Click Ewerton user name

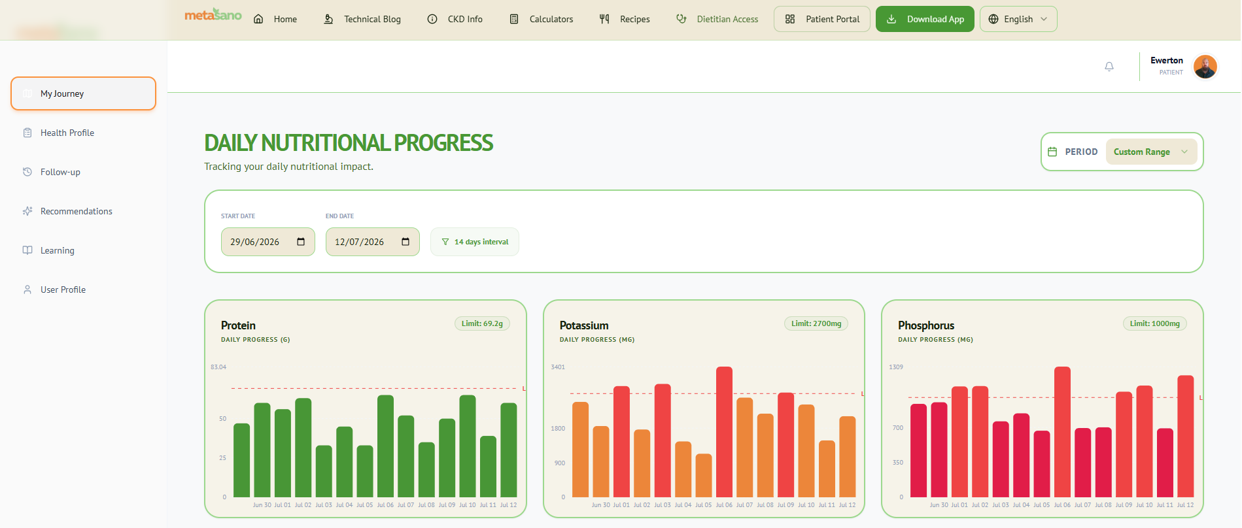click(x=1167, y=60)
